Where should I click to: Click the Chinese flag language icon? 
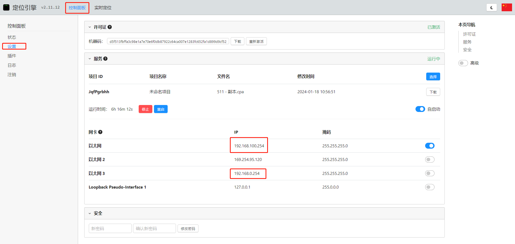[506, 7]
